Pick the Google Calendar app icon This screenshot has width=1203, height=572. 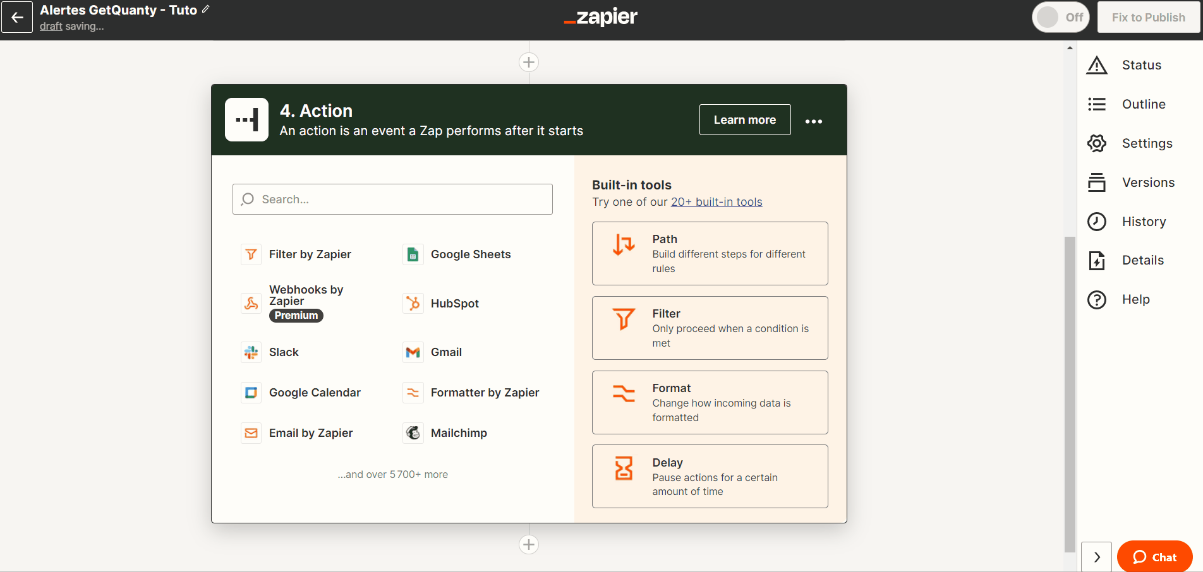[x=251, y=393]
